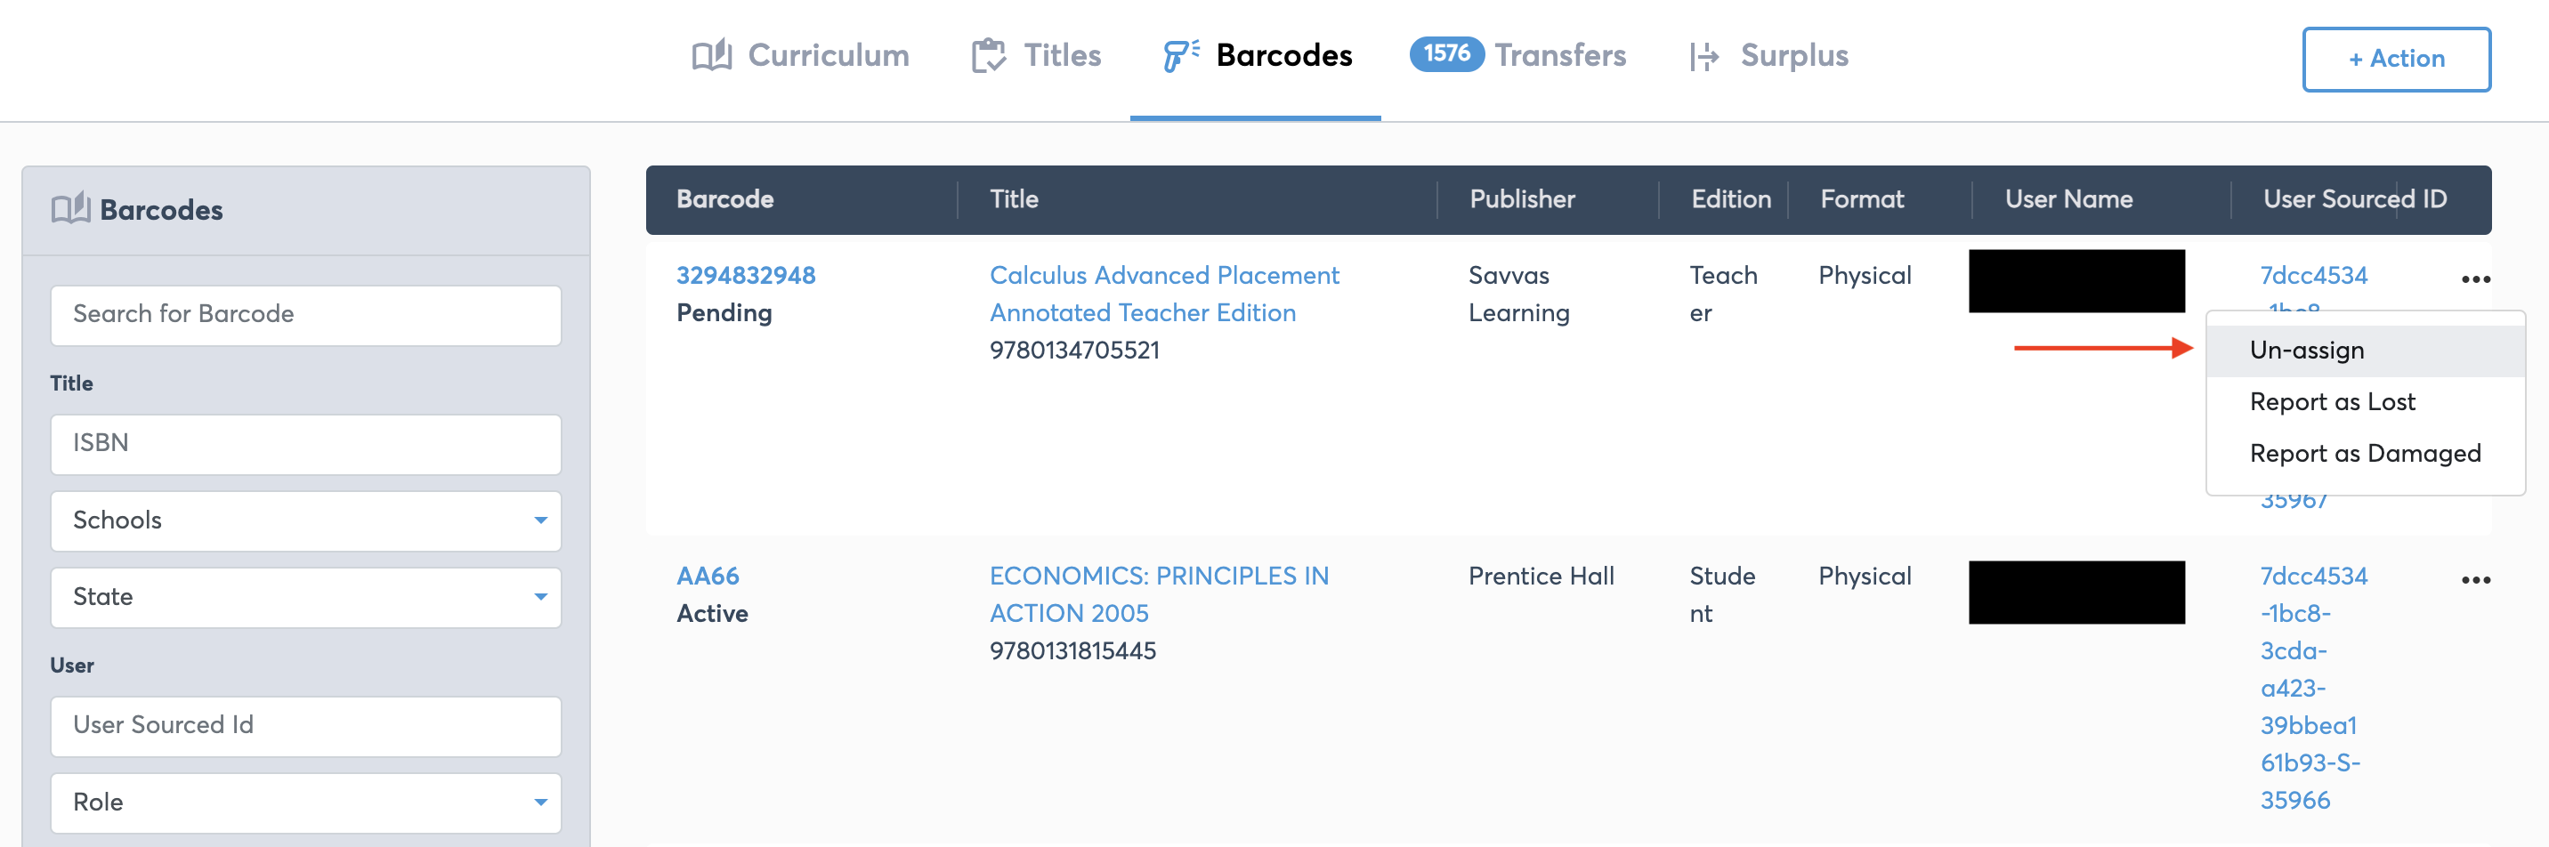Open barcode link AA66
2549x847 pixels.
pyautogui.click(x=708, y=576)
